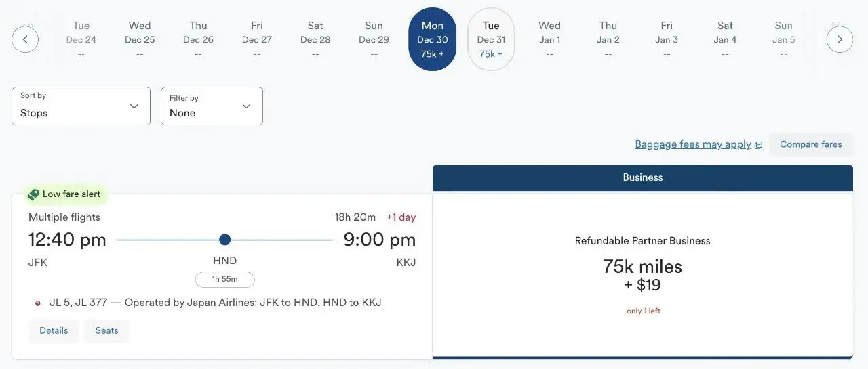Click the Business cabin column header

[642, 177]
